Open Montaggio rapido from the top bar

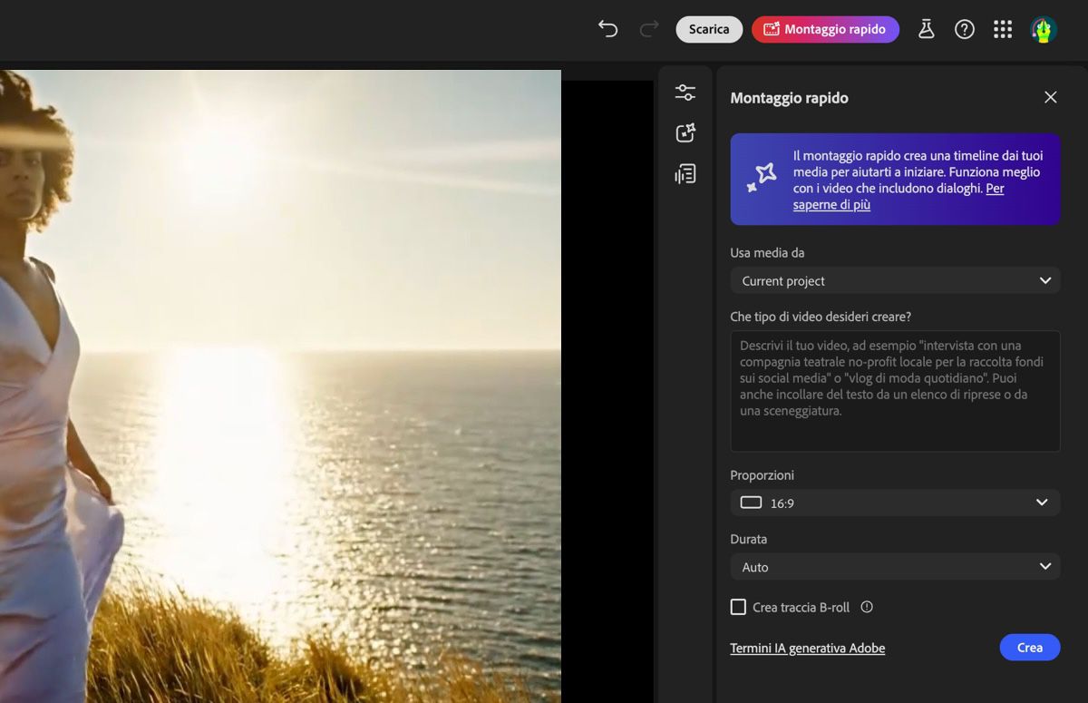(x=825, y=29)
